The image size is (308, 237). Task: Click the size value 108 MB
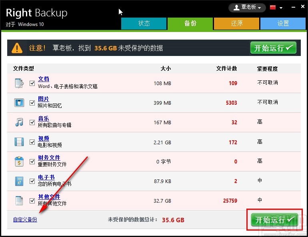(x=162, y=84)
